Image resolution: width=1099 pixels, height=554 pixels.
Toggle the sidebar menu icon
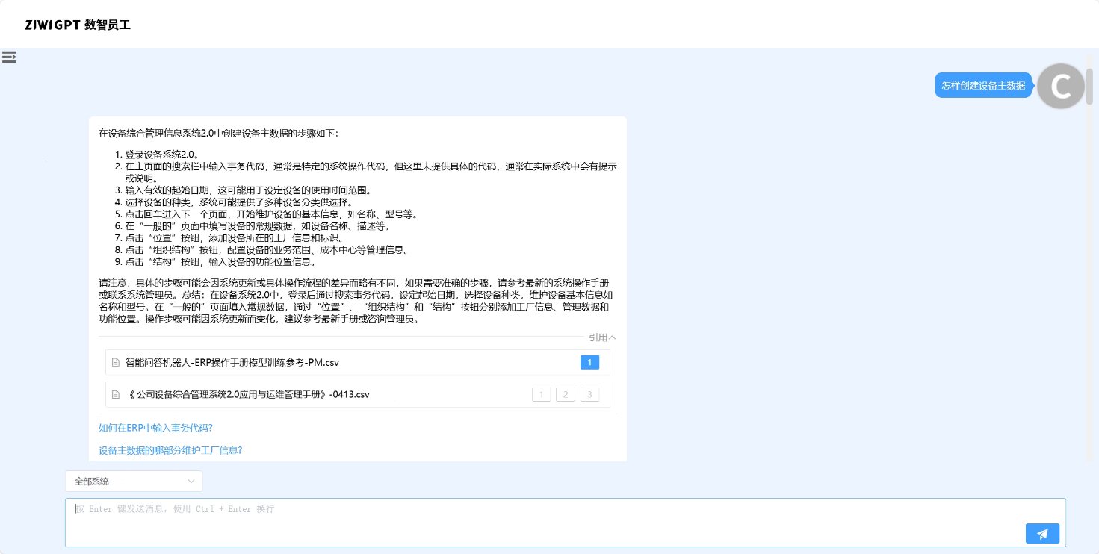(x=9, y=57)
